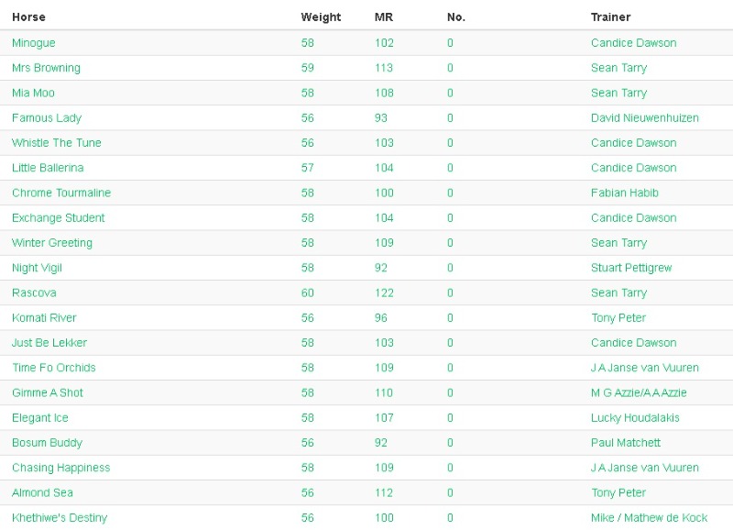Image resolution: width=733 pixels, height=530 pixels.
Task: Select the Mia Moo horse entry
Action: point(34,93)
